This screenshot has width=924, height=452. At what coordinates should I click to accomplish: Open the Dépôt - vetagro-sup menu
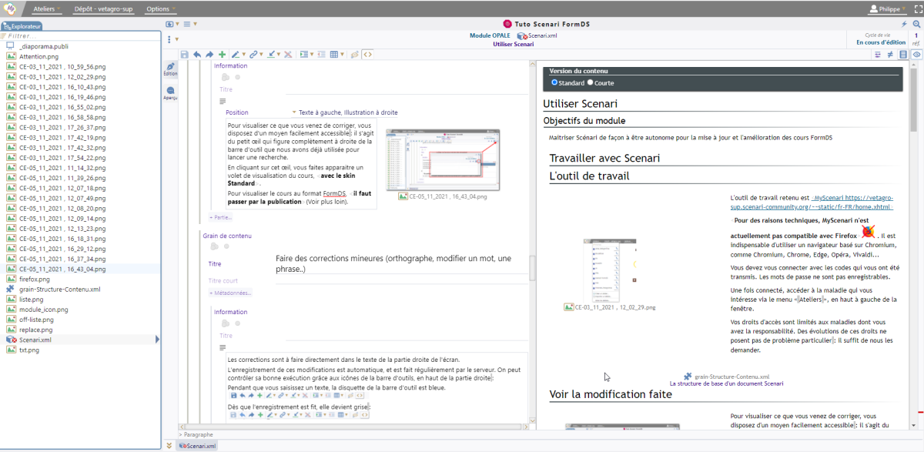(x=104, y=8)
